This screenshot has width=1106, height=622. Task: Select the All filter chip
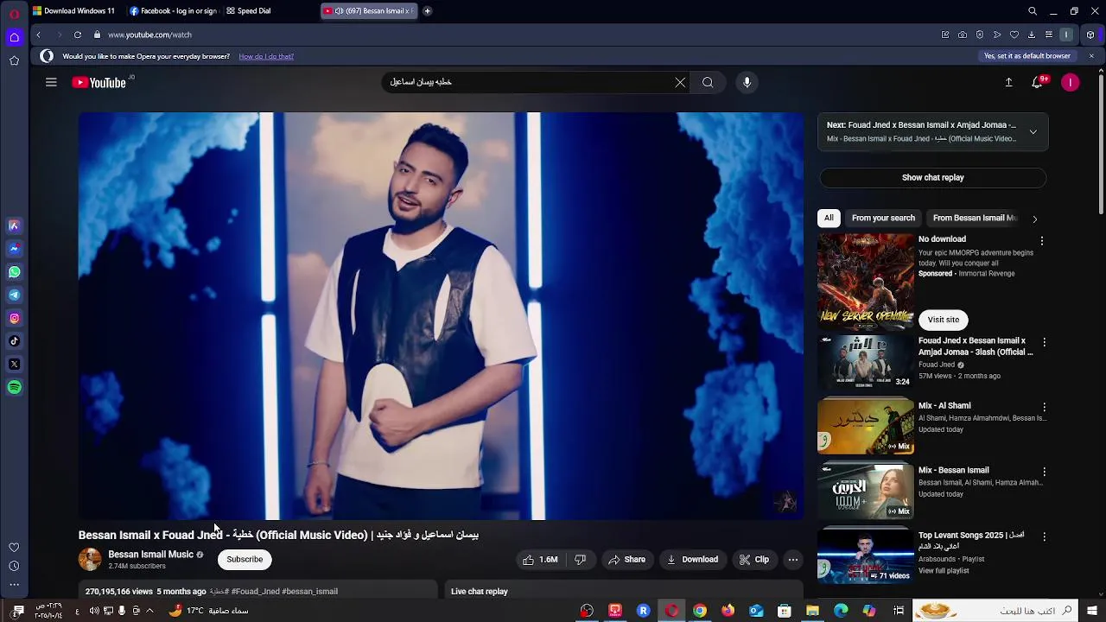829,218
